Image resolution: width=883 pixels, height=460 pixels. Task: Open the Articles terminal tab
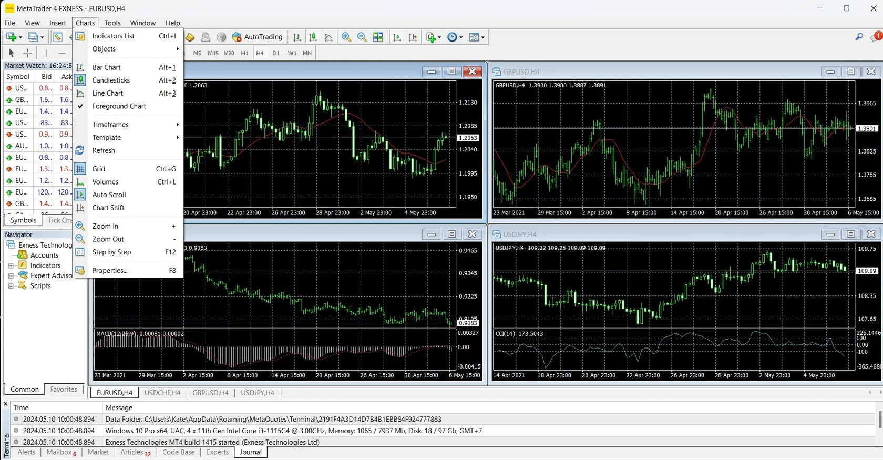click(x=135, y=452)
